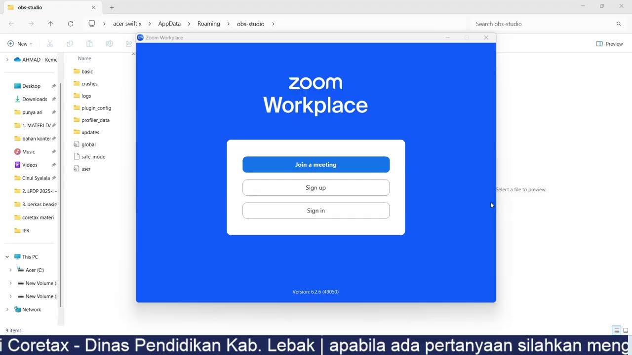This screenshot has height=355, width=632.
Task: Refresh the obs-studio folder view
Action: [71, 24]
